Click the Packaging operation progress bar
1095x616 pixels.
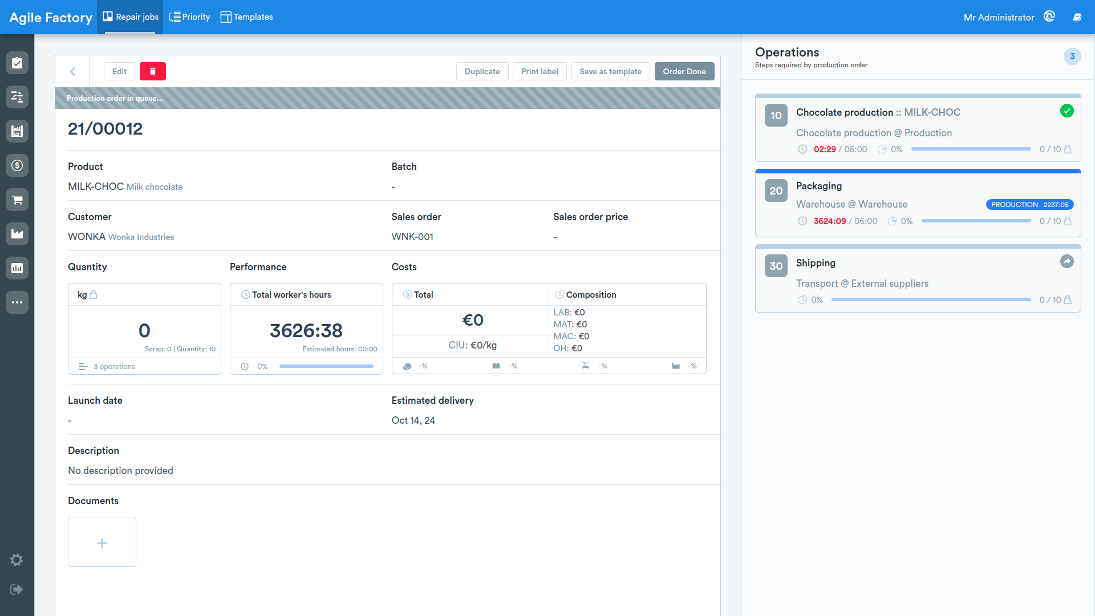(x=976, y=221)
